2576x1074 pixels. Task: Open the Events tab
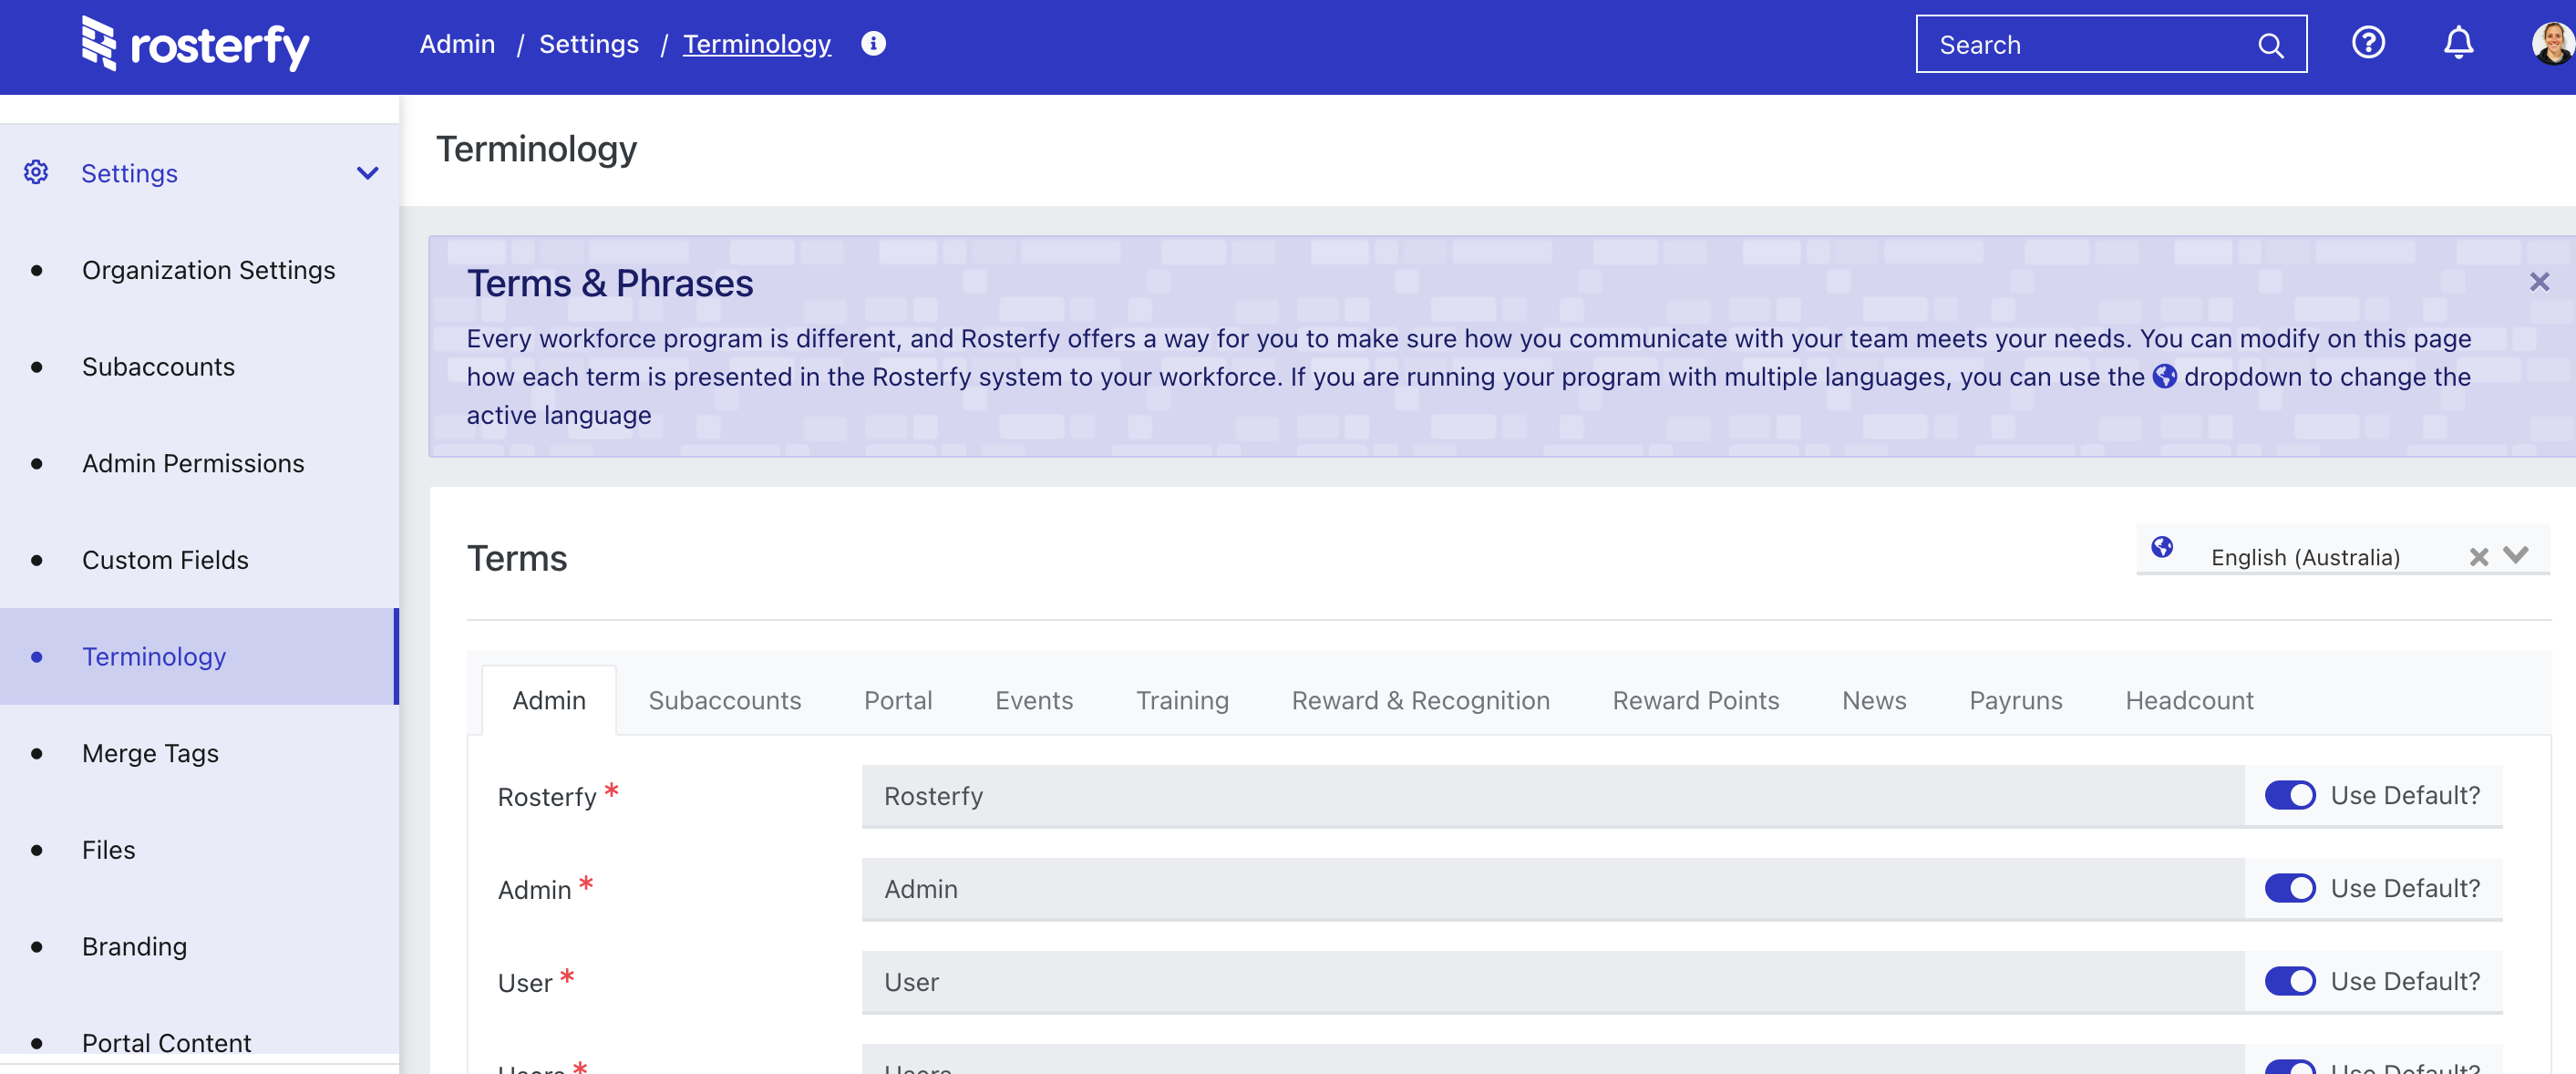coord(1034,701)
